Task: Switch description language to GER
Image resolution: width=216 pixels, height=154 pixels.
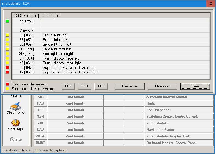Action: [x=85, y=86]
